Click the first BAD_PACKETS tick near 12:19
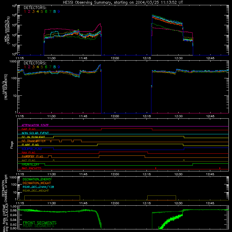232x232 pixels. [156, 168]
